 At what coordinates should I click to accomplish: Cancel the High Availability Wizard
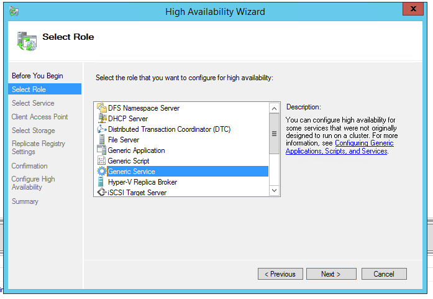click(x=383, y=274)
